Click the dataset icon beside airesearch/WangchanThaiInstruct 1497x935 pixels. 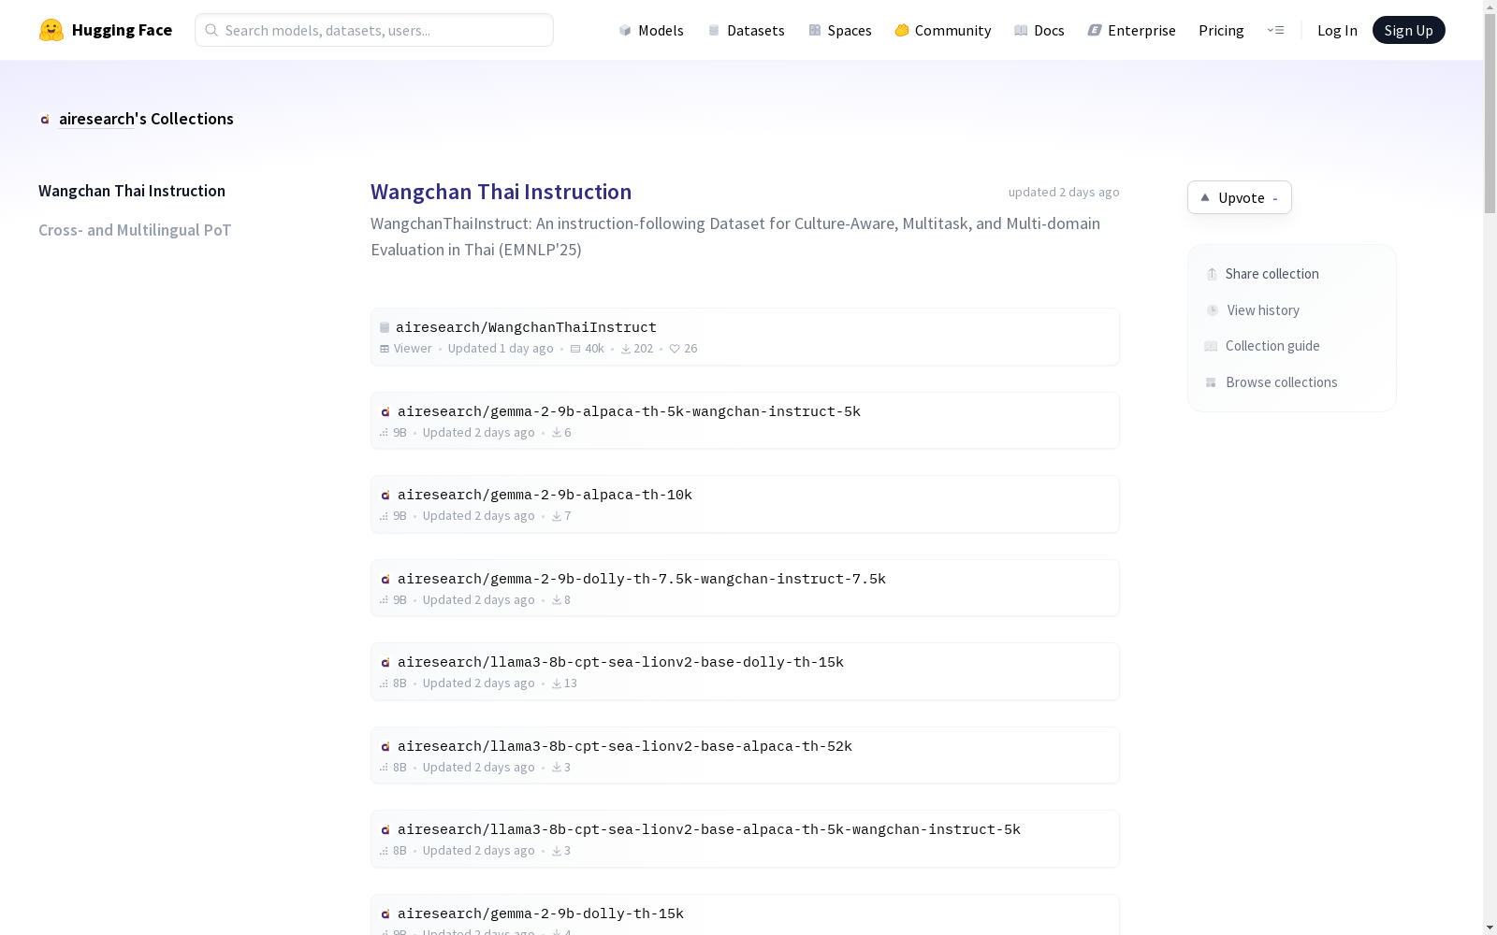[x=385, y=327]
